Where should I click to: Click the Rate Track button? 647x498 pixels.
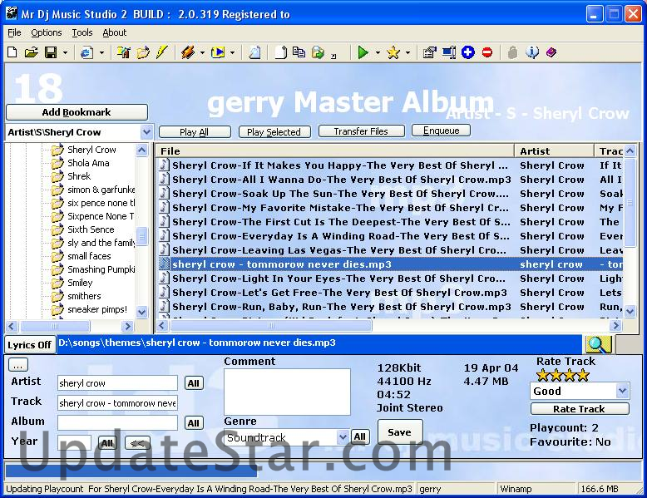coord(580,409)
